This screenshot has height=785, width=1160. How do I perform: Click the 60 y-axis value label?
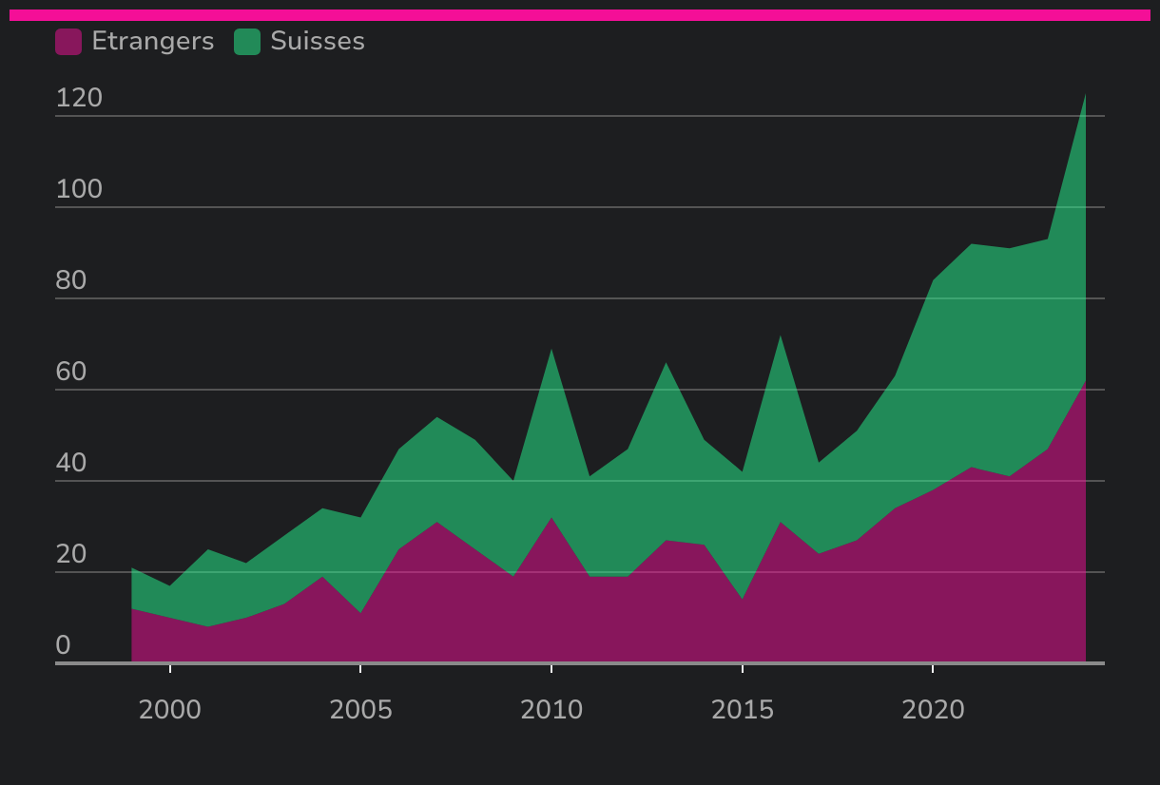coord(71,373)
